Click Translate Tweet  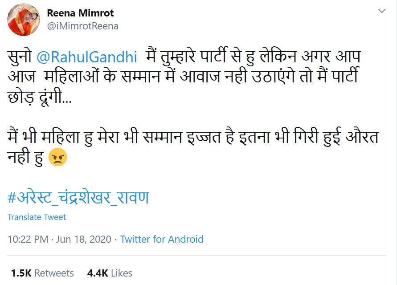pos(37,217)
